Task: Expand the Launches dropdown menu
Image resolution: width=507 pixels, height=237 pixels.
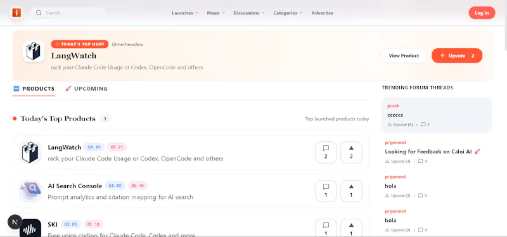Action: (185, 13)
